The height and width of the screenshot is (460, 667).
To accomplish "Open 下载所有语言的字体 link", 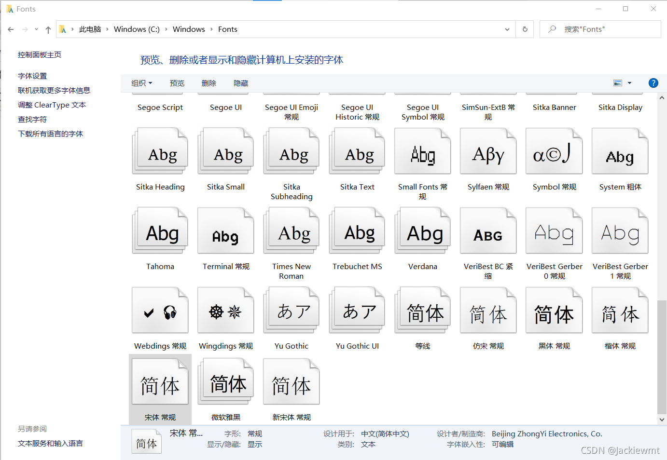I will click(x=50, y=134).
